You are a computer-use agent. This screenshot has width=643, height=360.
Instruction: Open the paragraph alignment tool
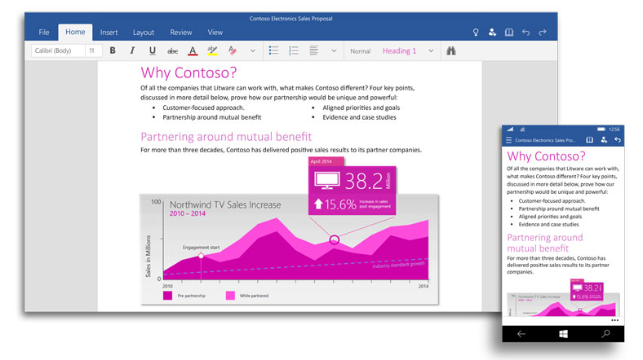click(313, 50)
